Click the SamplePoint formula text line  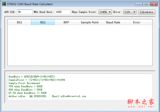pos(37,80)
